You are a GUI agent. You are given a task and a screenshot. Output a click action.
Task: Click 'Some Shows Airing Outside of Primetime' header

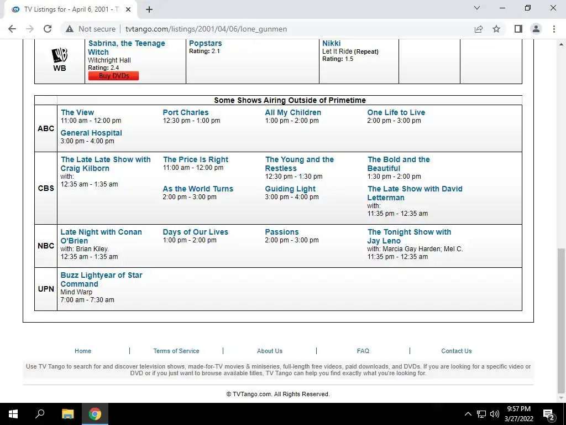[x=290, y=100]
